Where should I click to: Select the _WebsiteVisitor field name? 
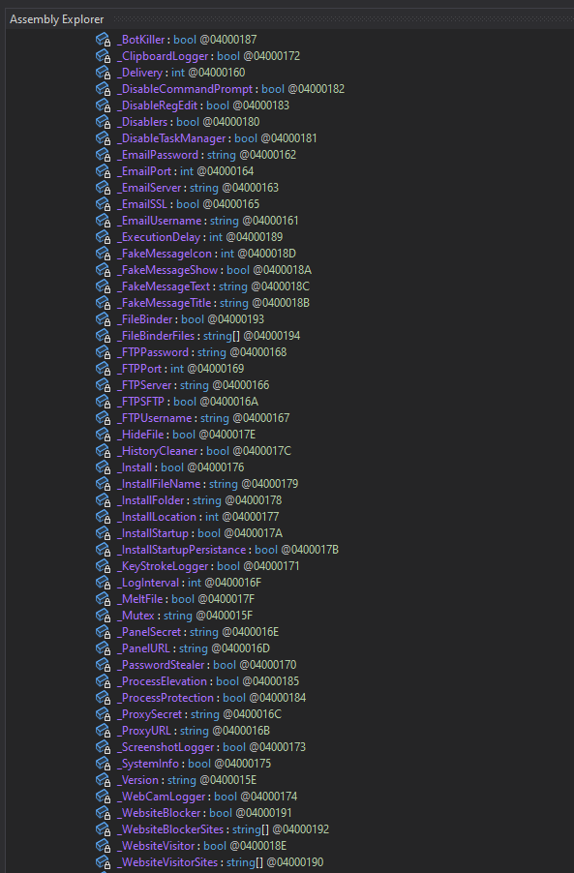156,846
